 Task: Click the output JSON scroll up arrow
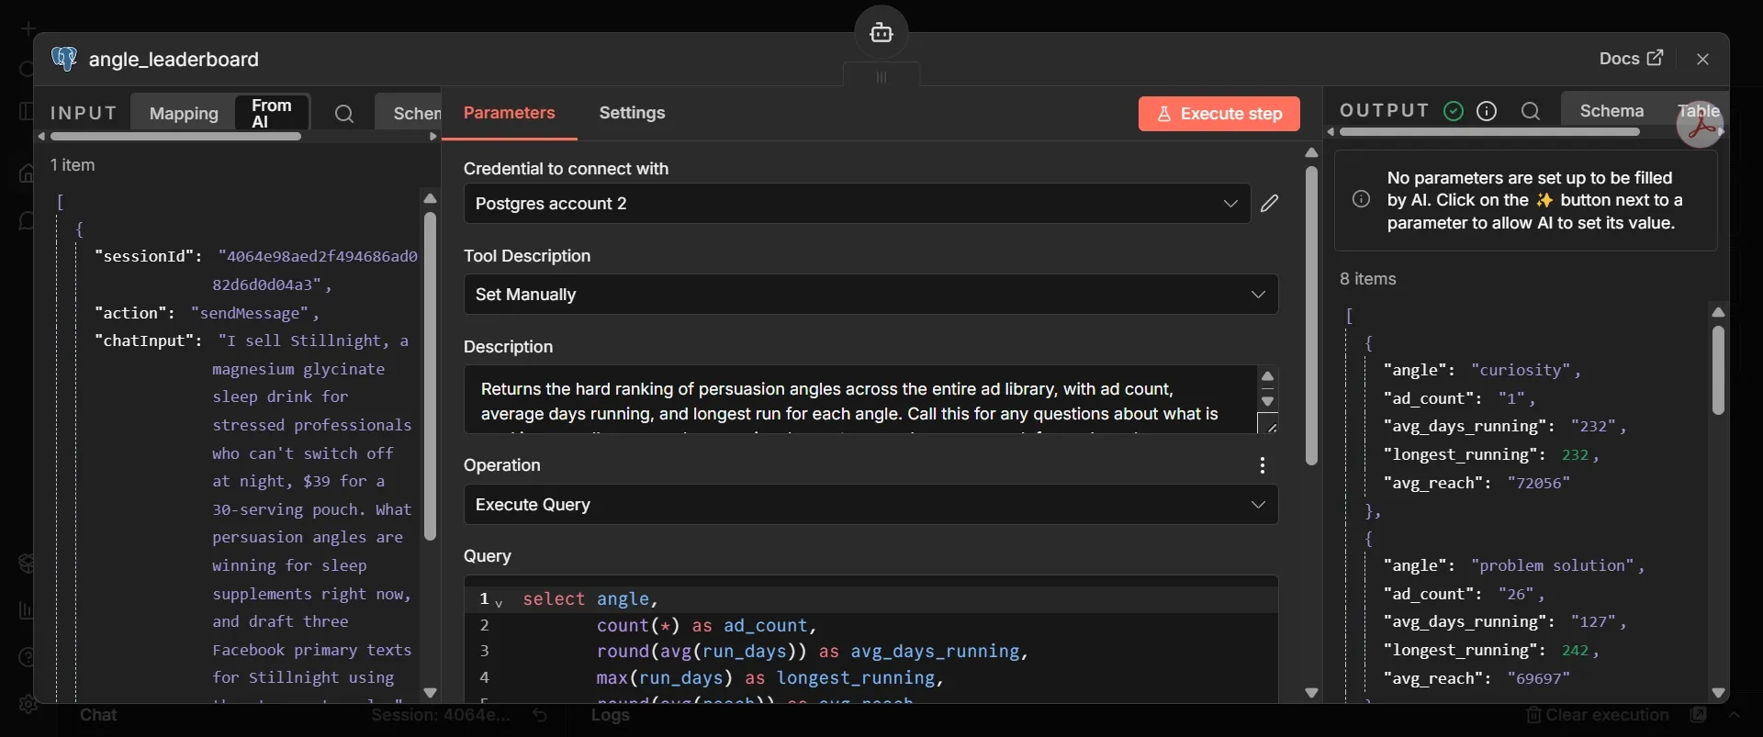(x=1718, y=313)
